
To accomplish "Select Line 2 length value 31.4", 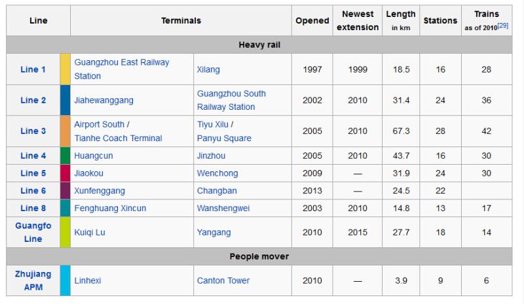I will [401, 100].
